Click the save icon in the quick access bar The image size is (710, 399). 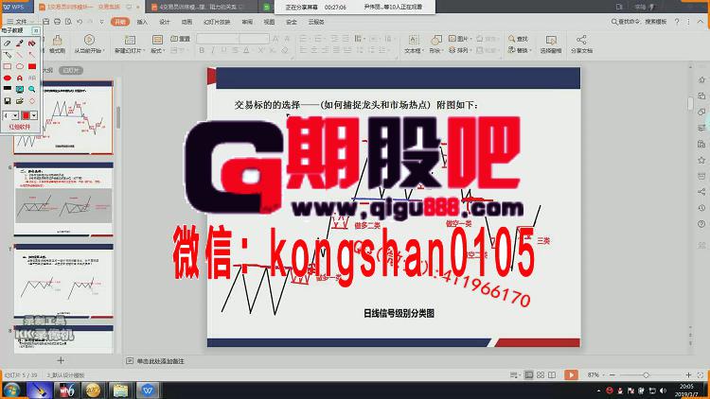[x=45, y=21]
